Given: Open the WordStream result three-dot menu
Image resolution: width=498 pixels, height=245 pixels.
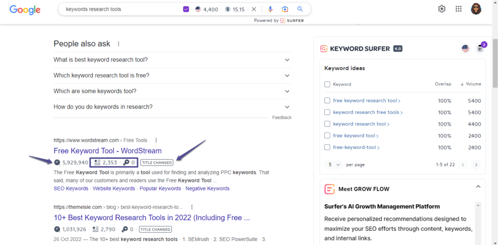Looking at the screenshot, I should 156,140.
